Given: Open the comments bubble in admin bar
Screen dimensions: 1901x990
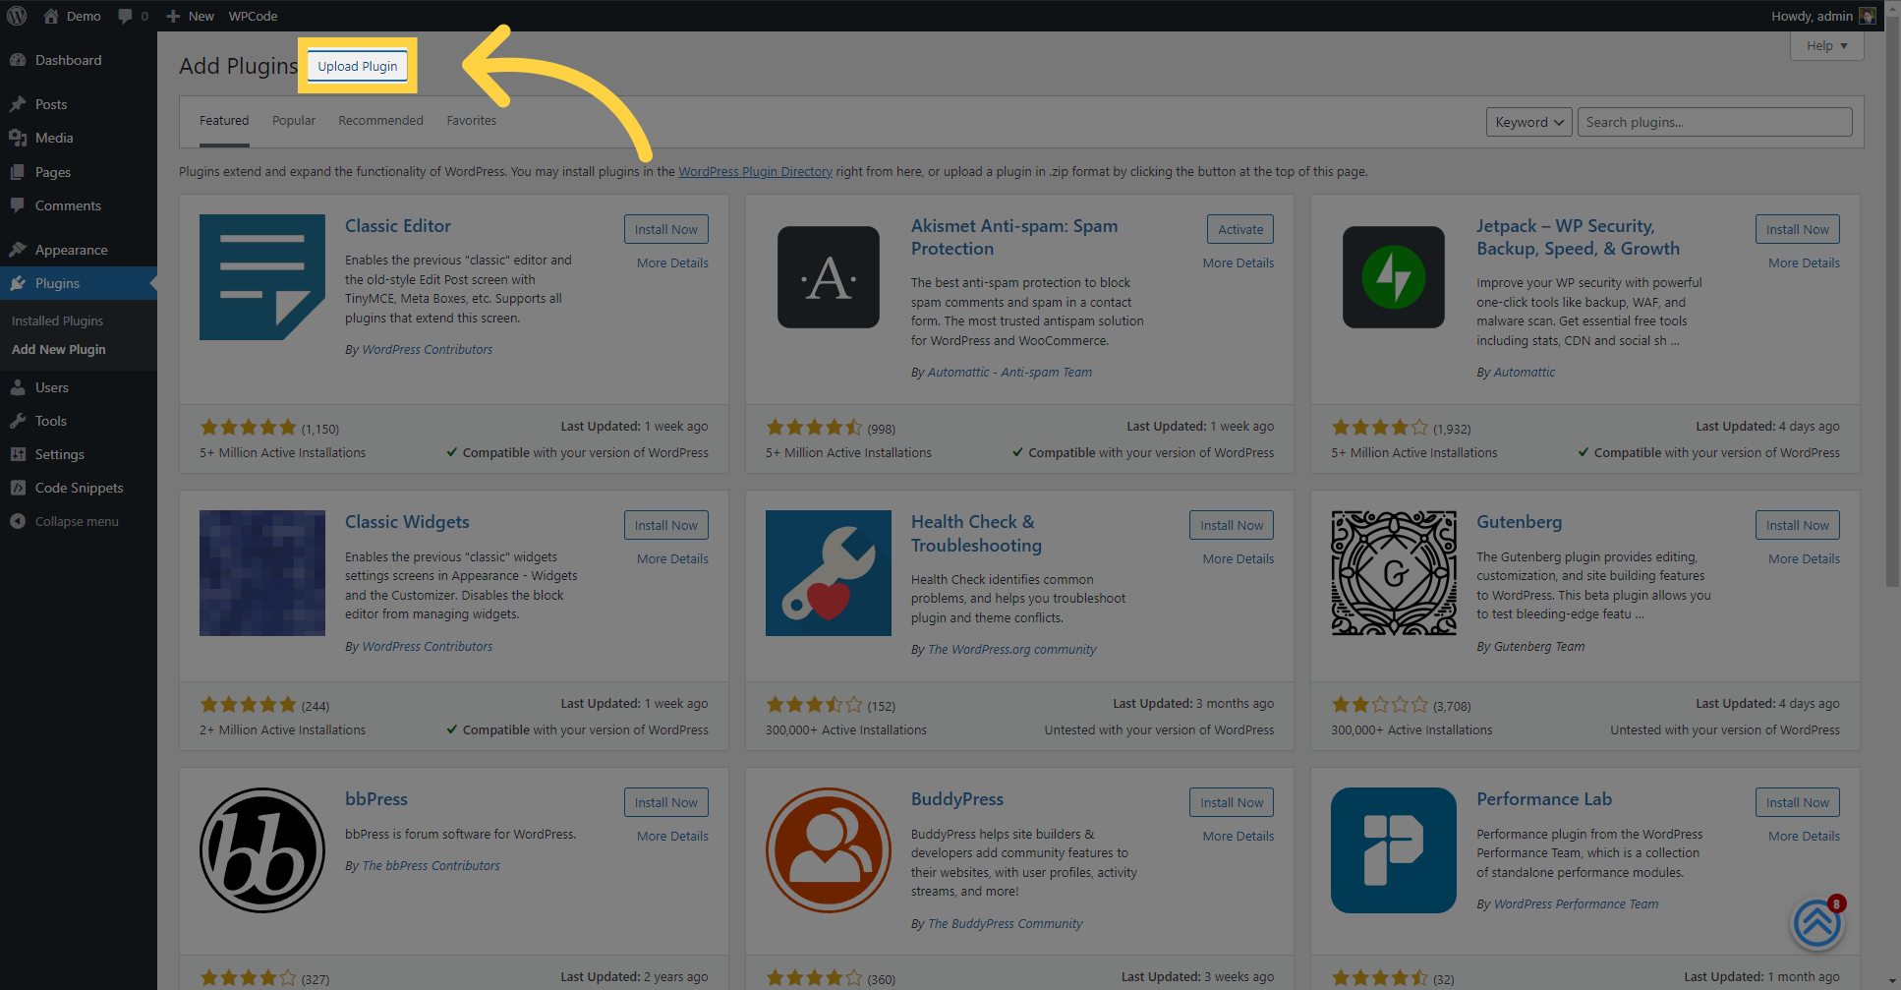Looking at the screenshot, I should [x=125, y=16].
